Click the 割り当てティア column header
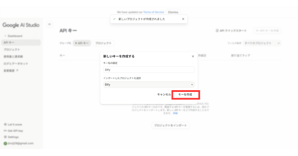Viewport: 298px width, 156px height. (x=240, y=56)
